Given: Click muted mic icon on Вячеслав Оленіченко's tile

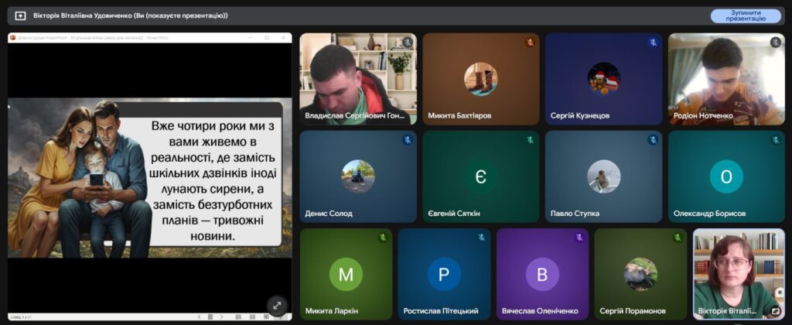Looking at the screenshot, I should pos(579,238).
